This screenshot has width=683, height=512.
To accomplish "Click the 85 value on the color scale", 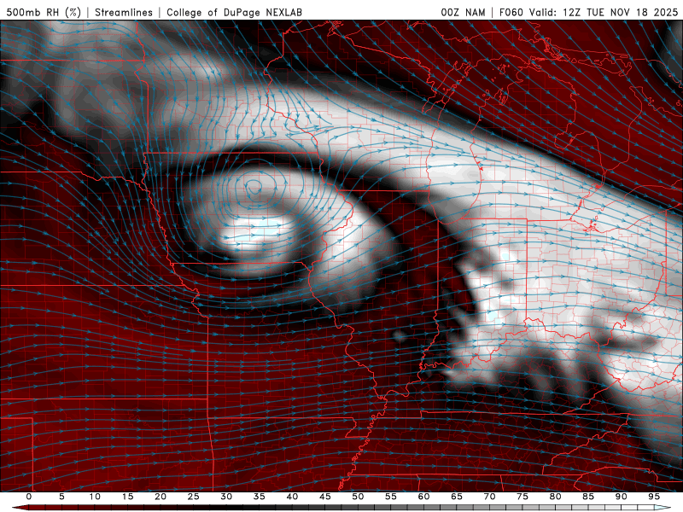I will 588,497.
